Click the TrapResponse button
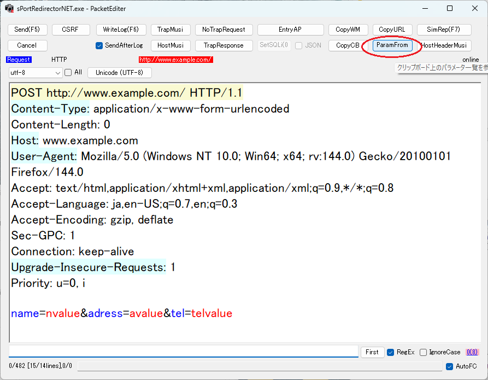 [224, 45]
